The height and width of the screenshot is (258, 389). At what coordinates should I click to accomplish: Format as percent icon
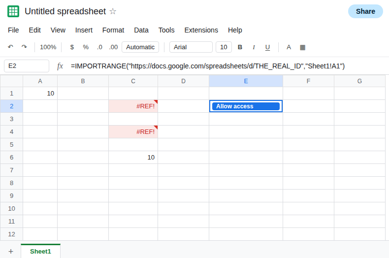point(86,47)
